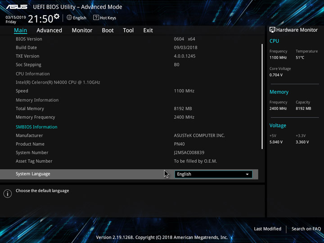Open the Monitor tab
Image resolution: width=324 pixels, height=243 pixels.
[82, 31]
